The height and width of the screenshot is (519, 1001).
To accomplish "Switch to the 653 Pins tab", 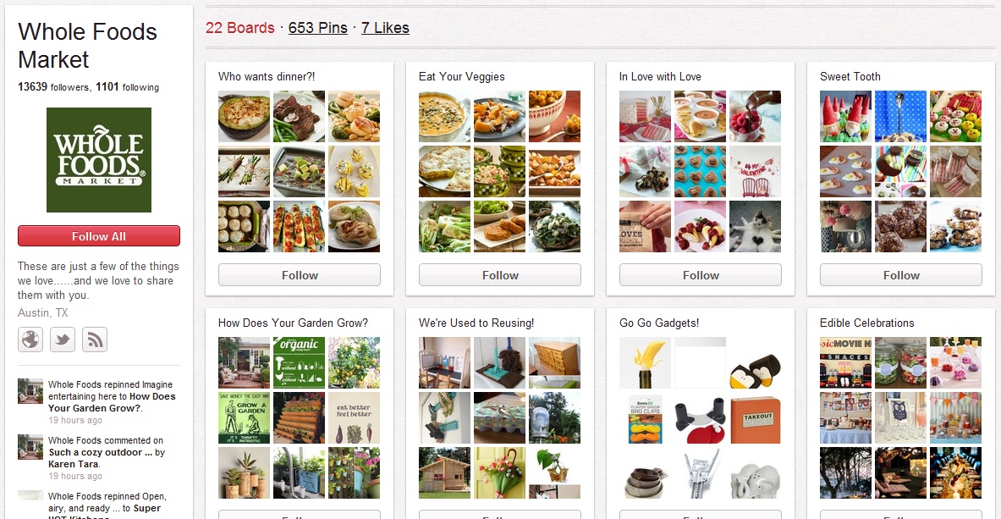I will (x=318, y=28).
